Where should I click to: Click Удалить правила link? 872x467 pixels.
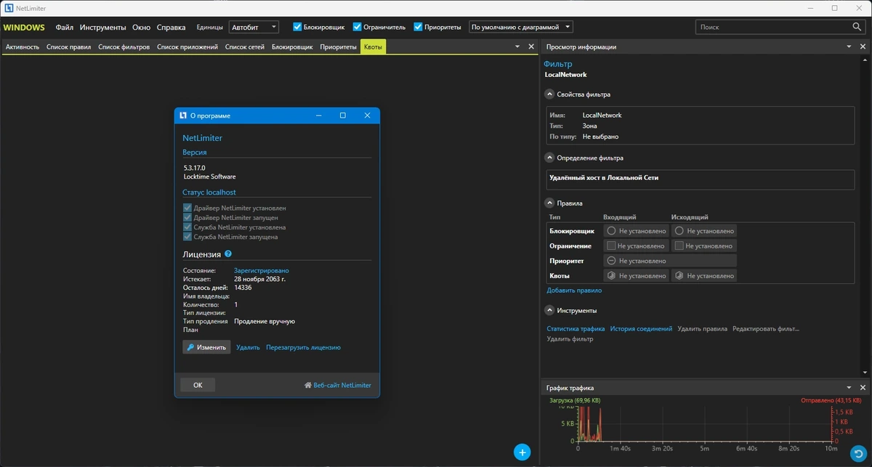tap(702, 329)
